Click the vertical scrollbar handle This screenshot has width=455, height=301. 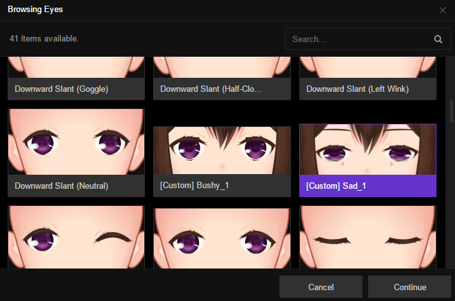[451, 111]
